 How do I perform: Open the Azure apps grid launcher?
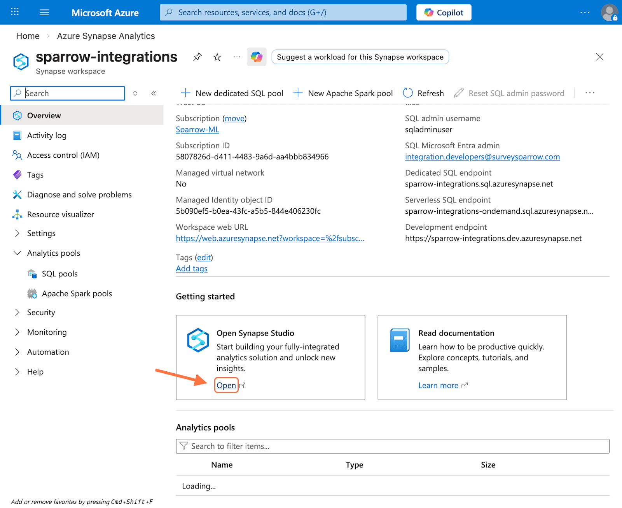coord(15,12)
